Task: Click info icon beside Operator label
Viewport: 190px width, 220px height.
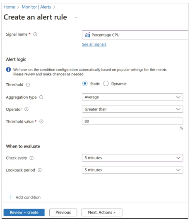Action: (26, 109)
